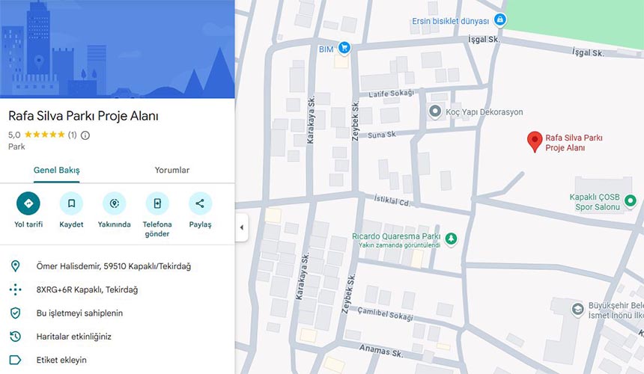Screen dimensions: 644x374
Task: Click the Anamas Sk. street label
Action: (381, 351)
